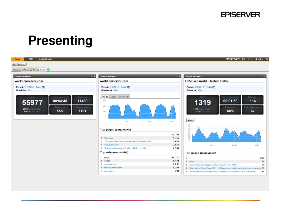Open the /Blogs/ page link

[x=192, y=162]
